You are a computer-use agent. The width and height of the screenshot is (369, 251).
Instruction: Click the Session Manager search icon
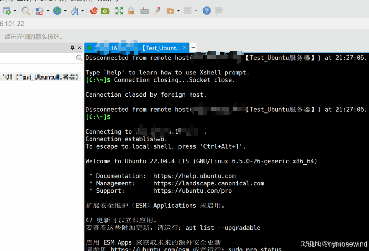point(79,58)
